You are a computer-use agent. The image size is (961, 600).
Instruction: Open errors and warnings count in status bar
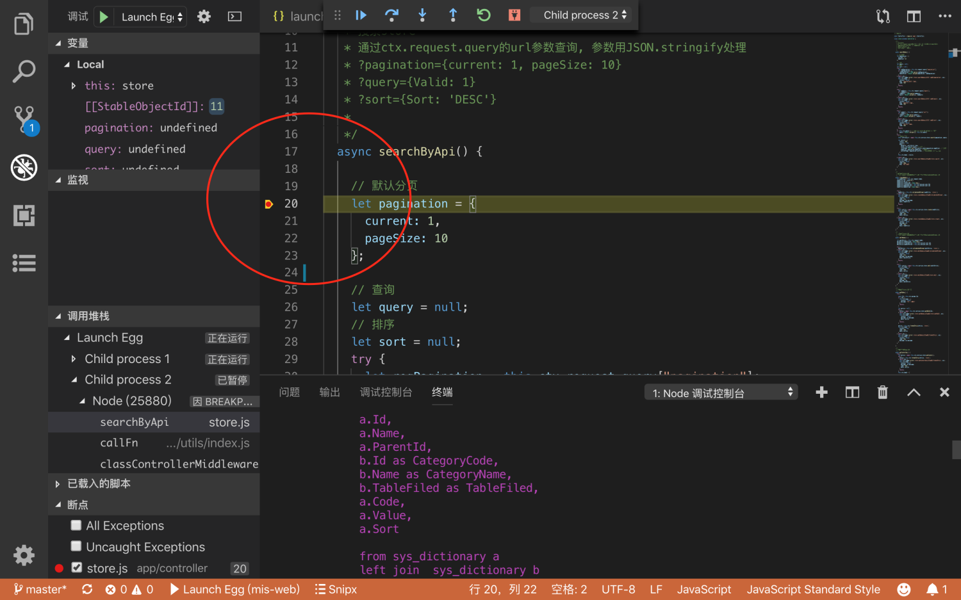click(x=129, y=589)
